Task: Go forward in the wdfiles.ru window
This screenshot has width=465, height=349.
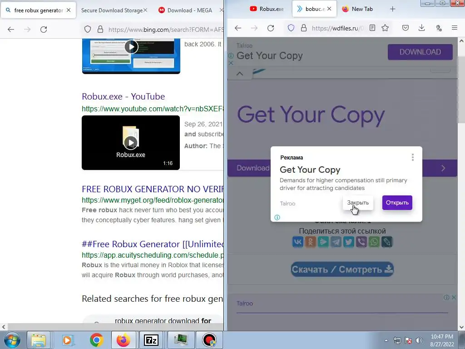Action: click(x=254, y=28)
